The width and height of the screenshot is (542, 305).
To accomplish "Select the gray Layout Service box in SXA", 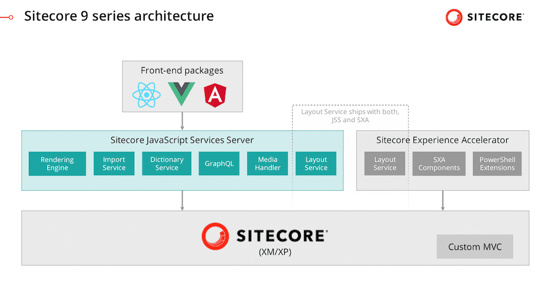I will pyautogui.click(x=385, y=163).
